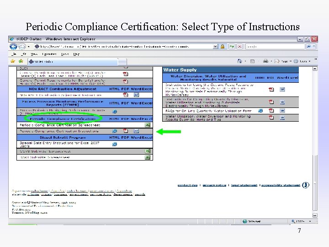
Task: Open PDF for Boilers Less Than 10 MMBTU permit
Action: point(126,81)
